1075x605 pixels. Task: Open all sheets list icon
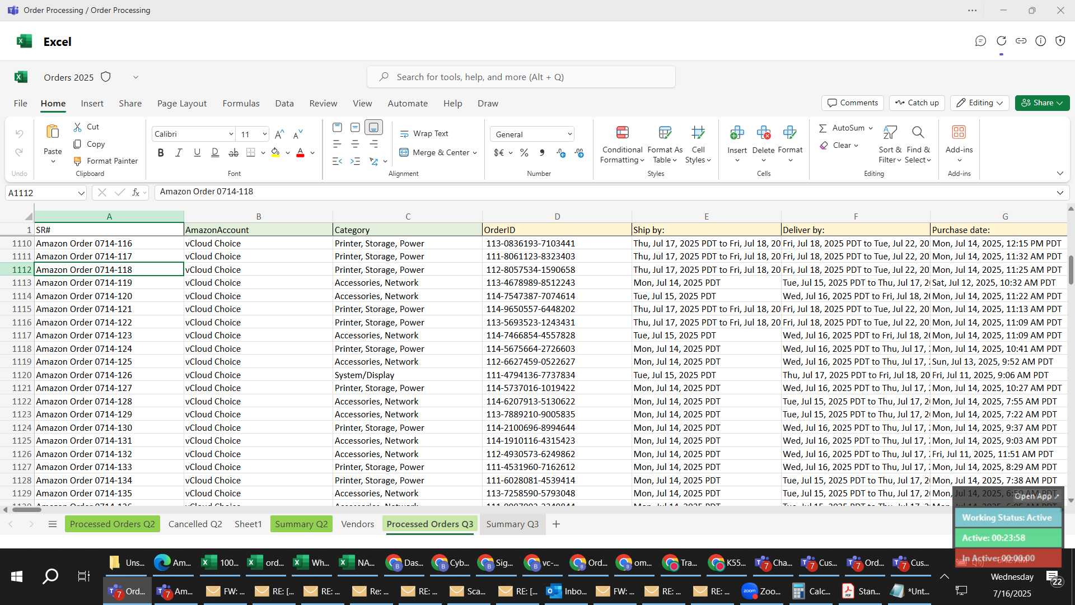(x=53, y=524)
